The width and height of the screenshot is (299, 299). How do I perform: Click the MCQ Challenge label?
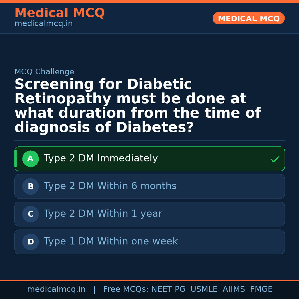(x=44, y=72)
